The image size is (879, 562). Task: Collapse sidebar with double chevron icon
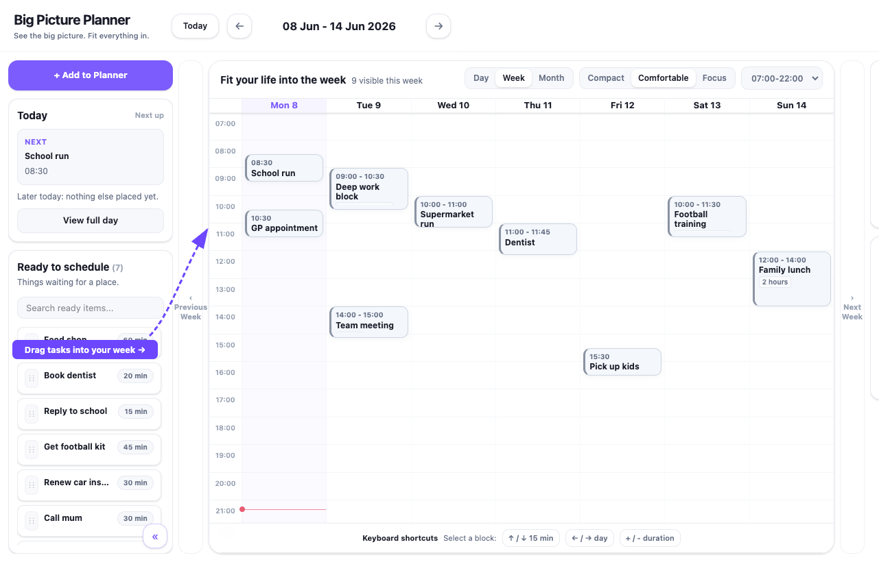[155, 537]
